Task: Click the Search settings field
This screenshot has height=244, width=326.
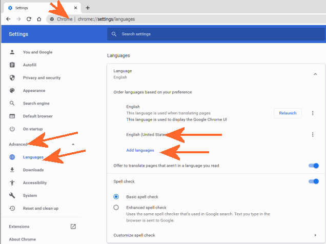Action: click(216, 34)
